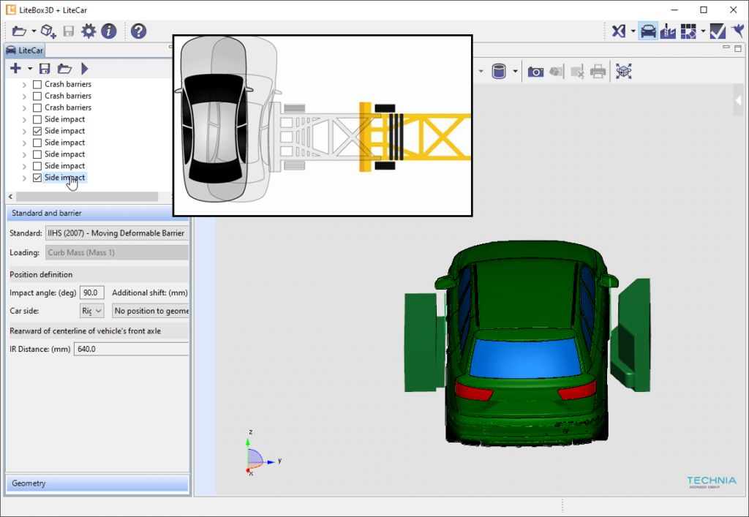This screenshot has height=517, width=749.
Task: Click the large checkmark module icon
Action: (x=718, y=31)
